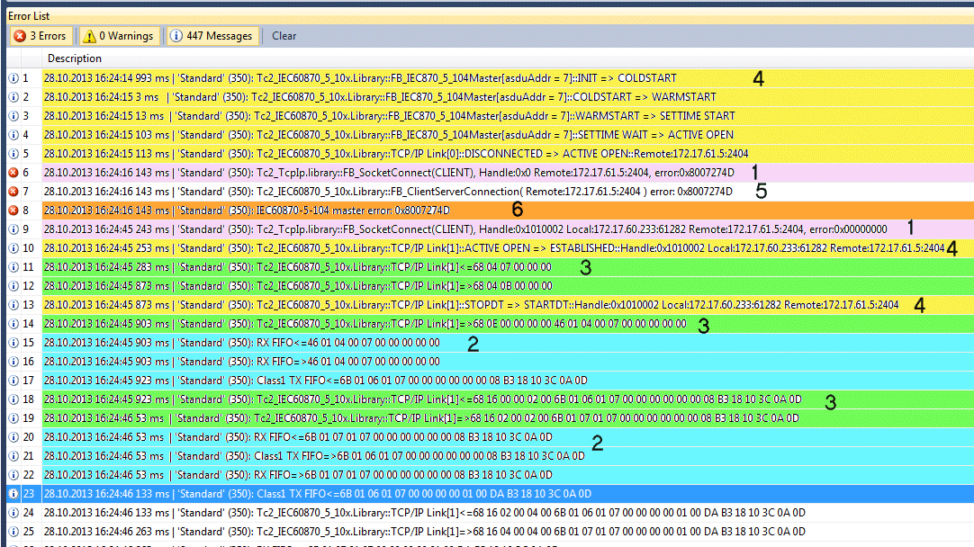Click the info icon on row 1

coord(13,78)
